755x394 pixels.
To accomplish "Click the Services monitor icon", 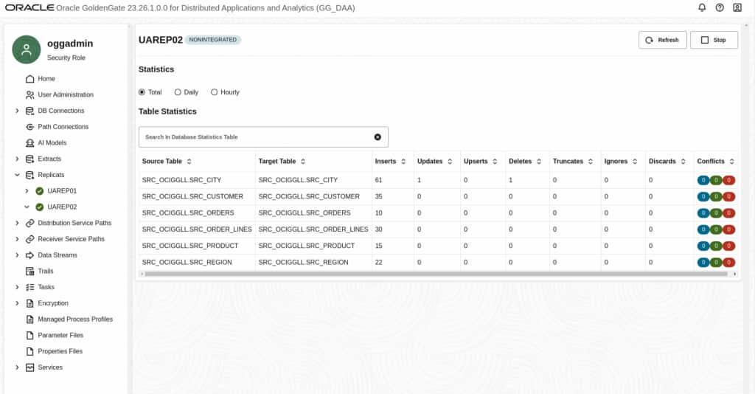I will click(29, 367).
